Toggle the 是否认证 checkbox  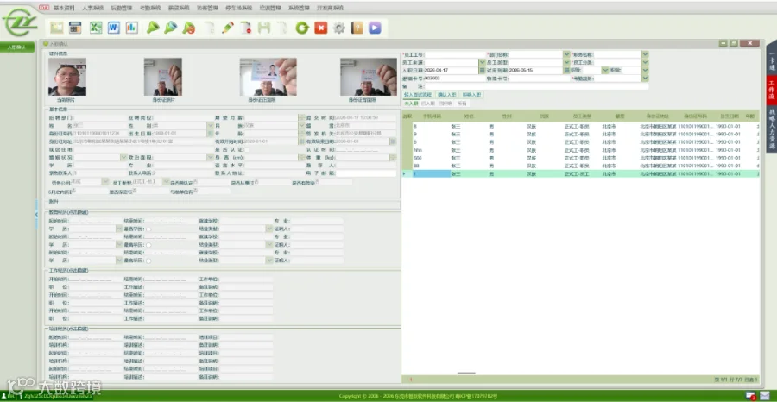click(x=247, y=149)
